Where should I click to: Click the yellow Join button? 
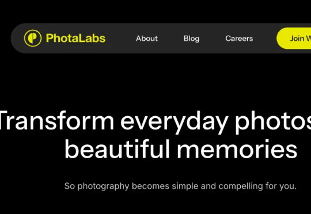tap(294, 38)
